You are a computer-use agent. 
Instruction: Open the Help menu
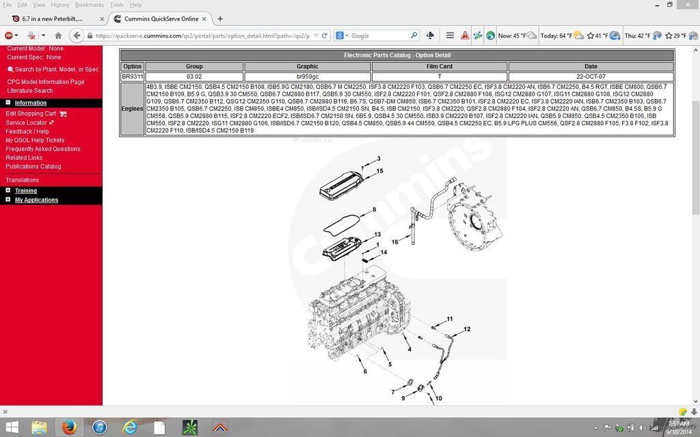[136, 5]
